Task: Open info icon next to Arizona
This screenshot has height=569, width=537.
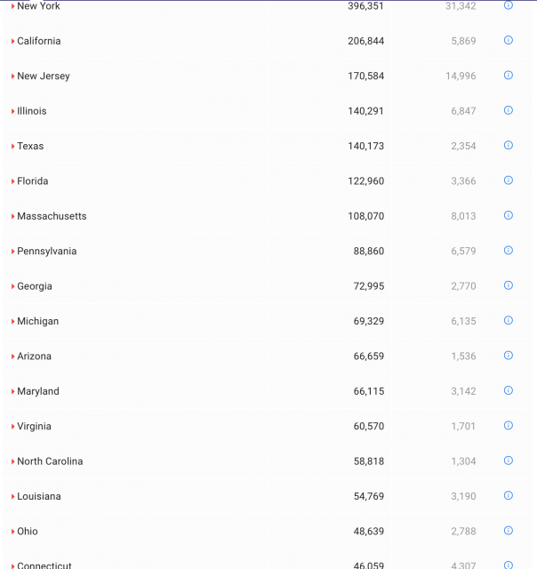Action: click(x=509, y=356)
